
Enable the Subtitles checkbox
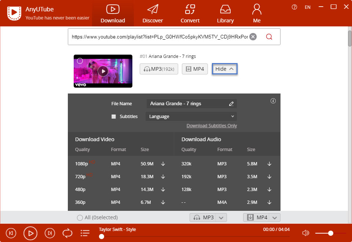114,117
